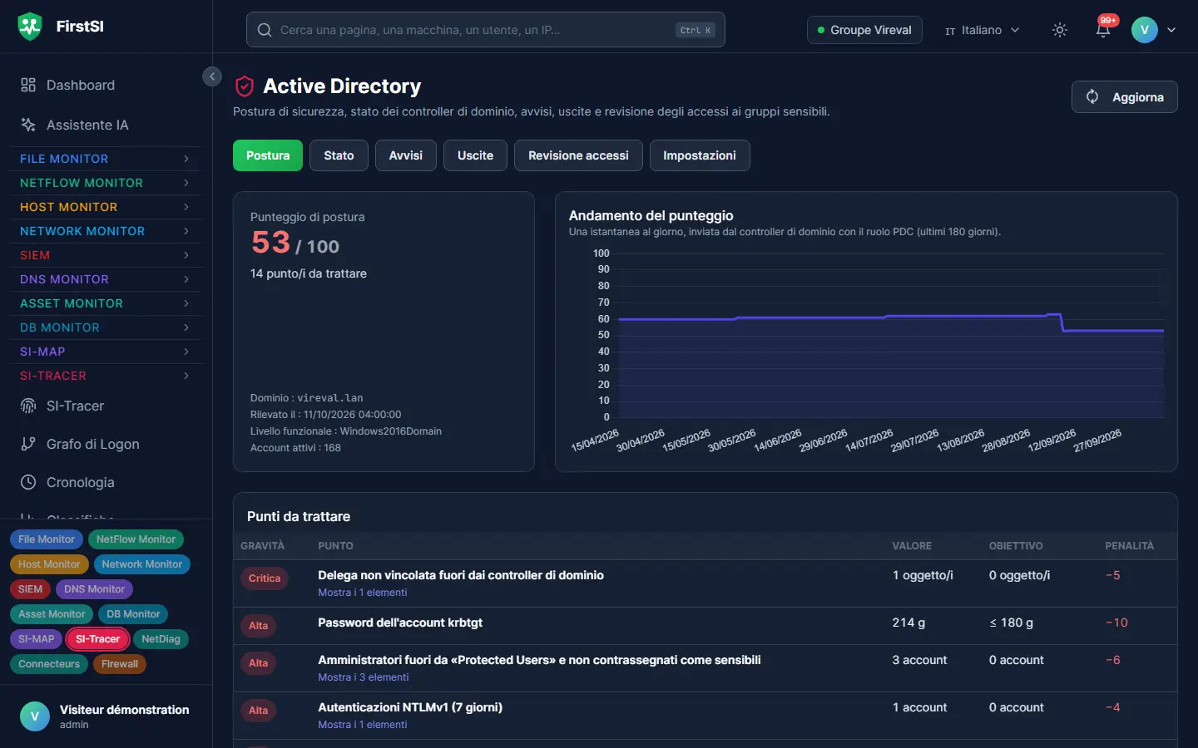
Task: Click the -10 penalty value
Action: coord(1116,623)
